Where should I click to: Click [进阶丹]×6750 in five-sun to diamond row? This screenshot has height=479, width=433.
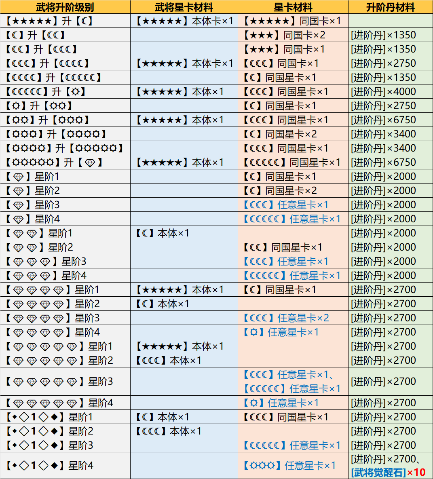tap(391, 162)
